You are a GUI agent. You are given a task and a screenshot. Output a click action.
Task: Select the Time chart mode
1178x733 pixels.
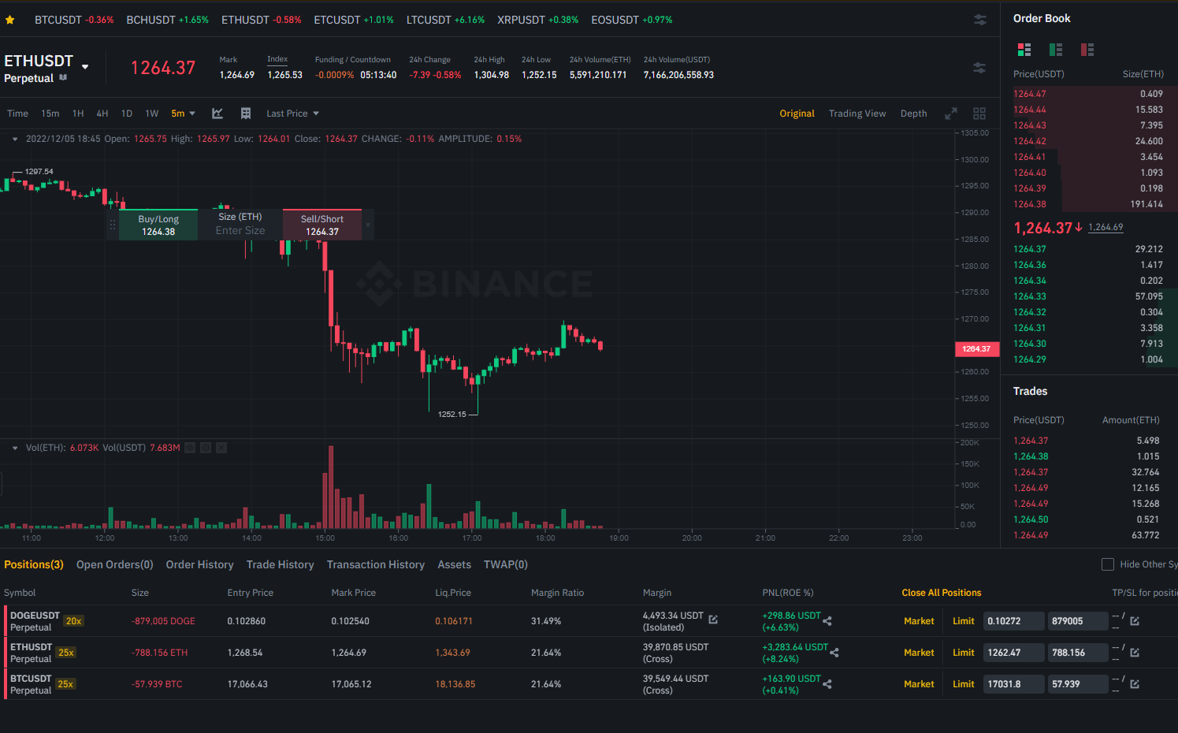pyautogui.click(x=17, y=113)
